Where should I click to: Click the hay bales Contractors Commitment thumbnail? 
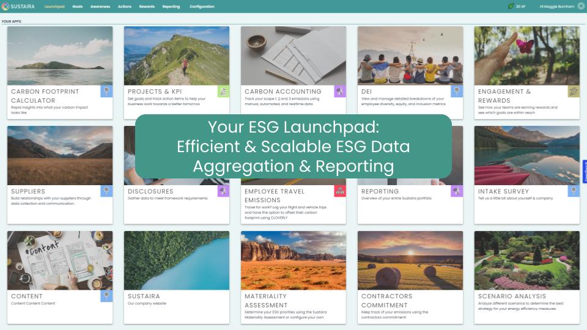[x=410, y=260]
